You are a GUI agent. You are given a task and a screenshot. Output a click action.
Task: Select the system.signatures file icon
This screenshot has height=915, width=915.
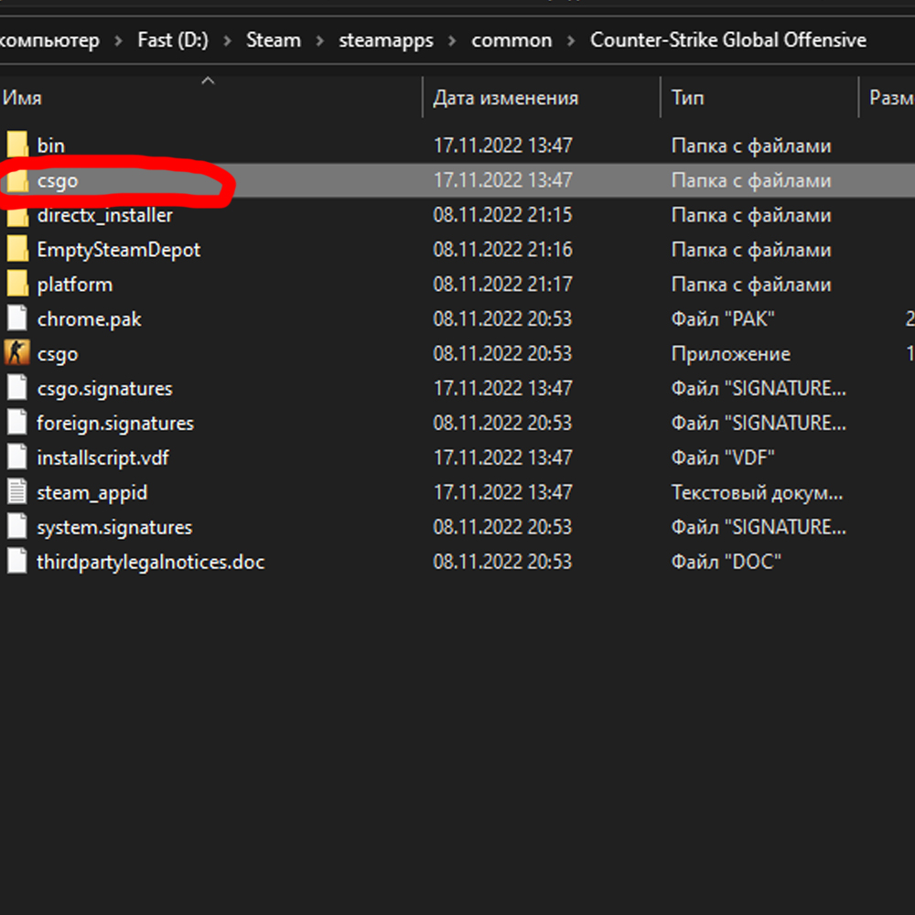coord(17,527)
